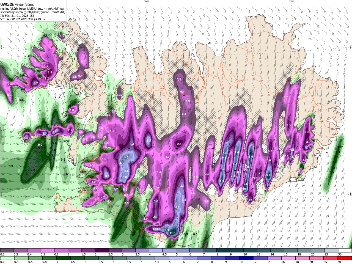Image resolution: width=352 pixels, height=264 pixels.
Task: Click the '15W' longitude label
Action: pos(291,1)
